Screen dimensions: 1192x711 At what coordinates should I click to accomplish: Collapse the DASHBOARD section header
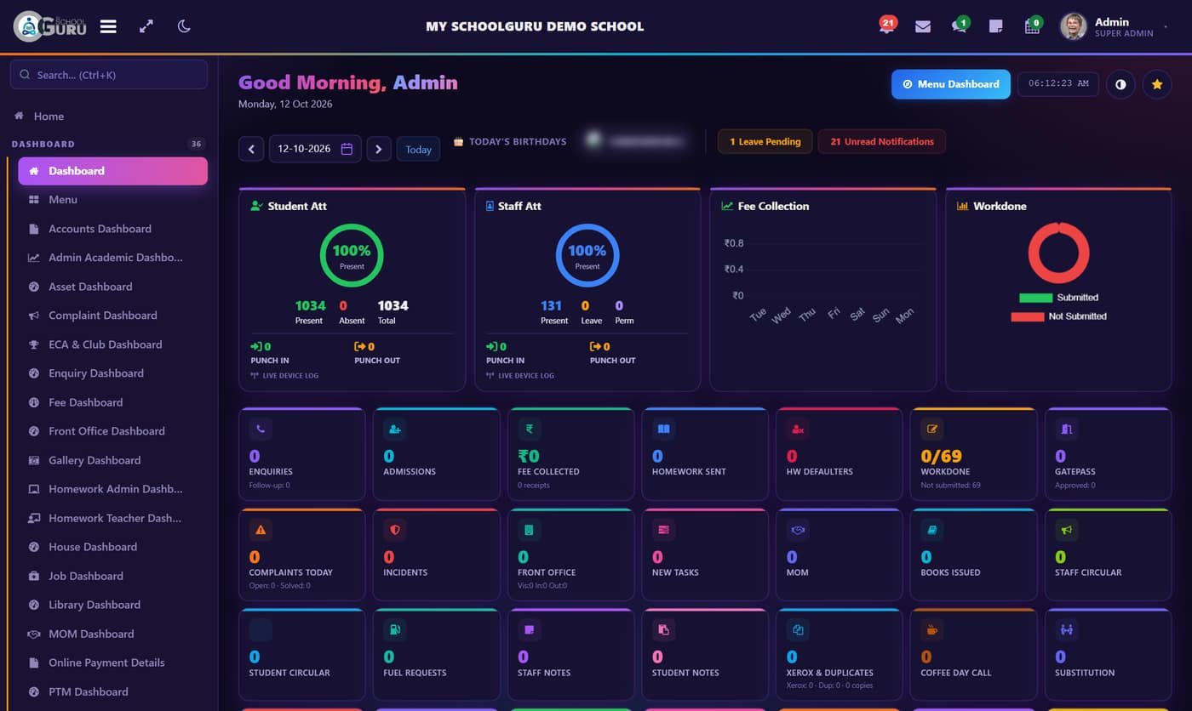108,144
